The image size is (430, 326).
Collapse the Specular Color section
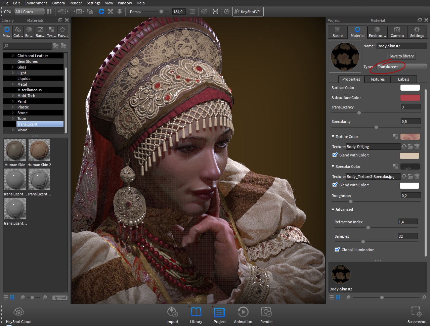coord(333,166)
